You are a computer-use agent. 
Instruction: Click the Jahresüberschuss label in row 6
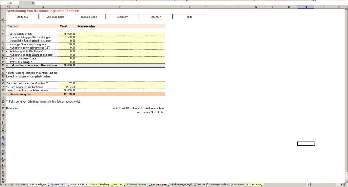[x=21, y=34]
